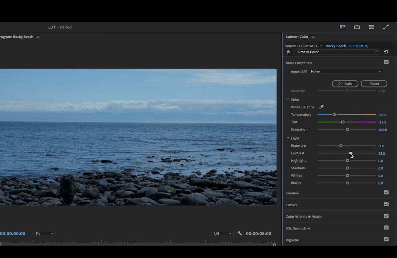Click the Tint slider handle

(343, 122)
